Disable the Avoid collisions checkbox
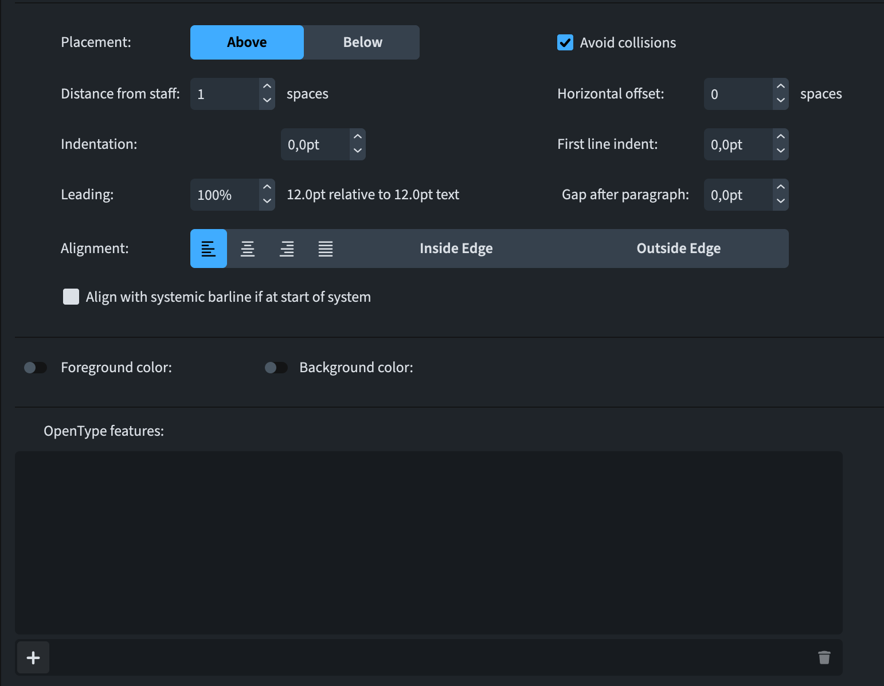This screenshot has height=686, width=884. [x=565, y=43]
